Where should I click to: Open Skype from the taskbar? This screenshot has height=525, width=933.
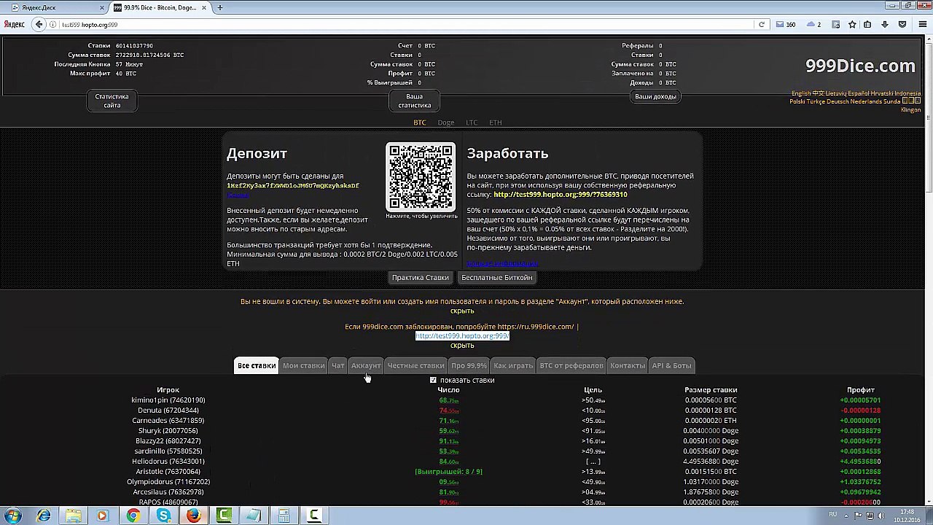163,516
